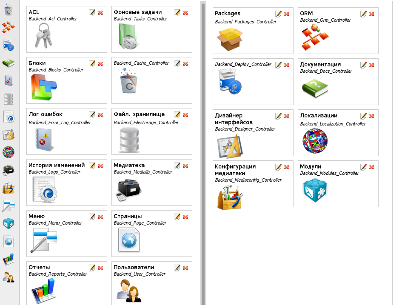
Task: Delete the Backend_Cache_Controller card
Action: pos(185,64)
